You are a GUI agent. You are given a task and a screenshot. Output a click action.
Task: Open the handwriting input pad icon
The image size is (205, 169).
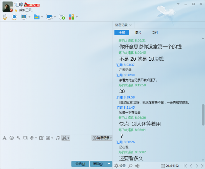[41, 138]
